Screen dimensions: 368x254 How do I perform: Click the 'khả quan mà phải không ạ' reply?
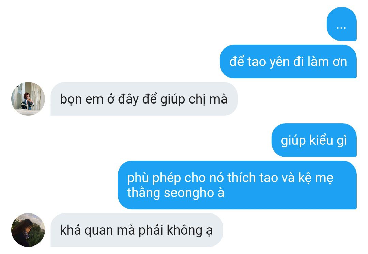137,230
